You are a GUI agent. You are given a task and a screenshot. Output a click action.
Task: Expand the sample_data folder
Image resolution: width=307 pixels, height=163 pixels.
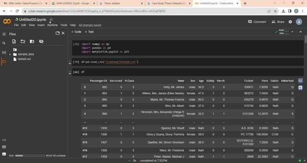(x=10, y=54)
